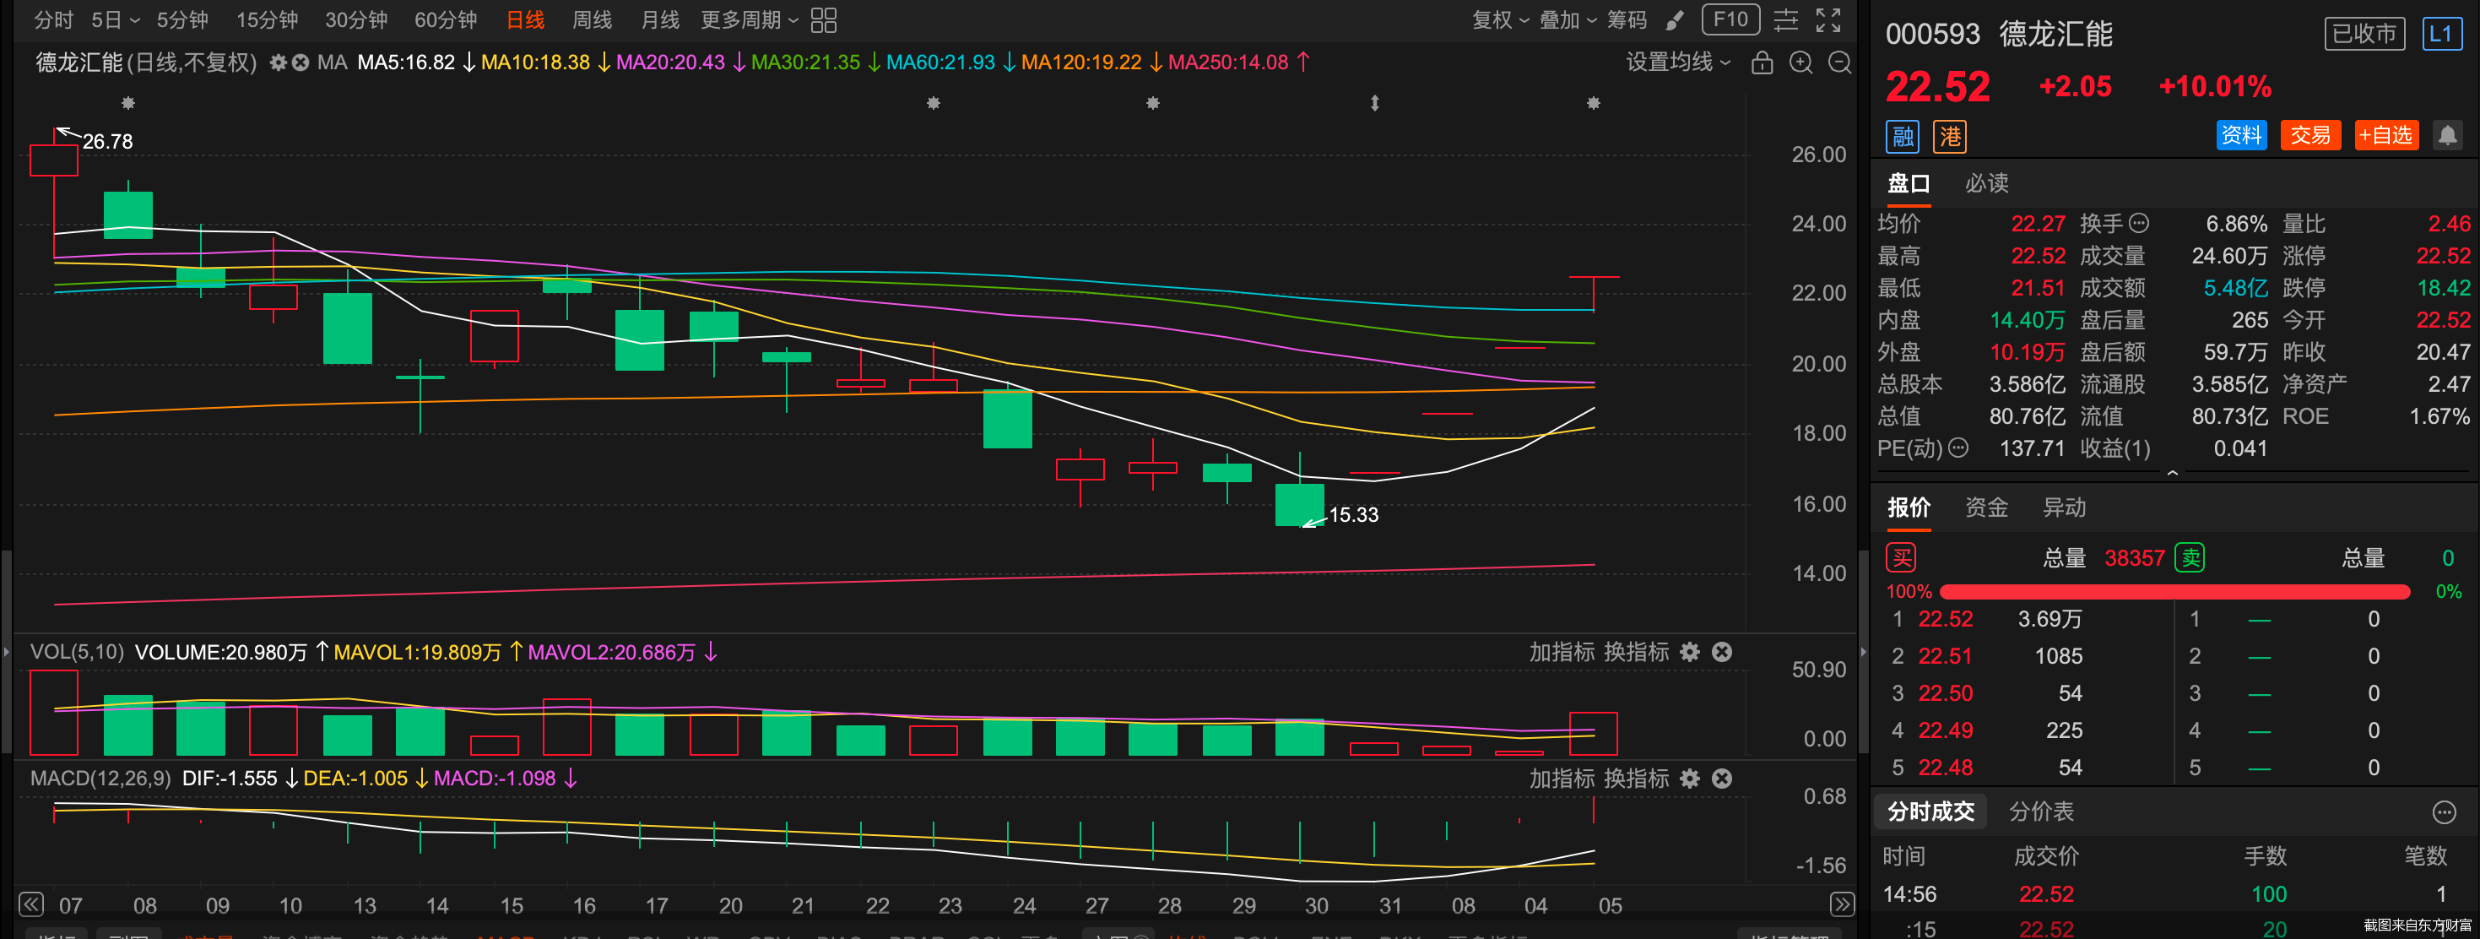Open the chart settings sliders icon

tap(1786, 19)
